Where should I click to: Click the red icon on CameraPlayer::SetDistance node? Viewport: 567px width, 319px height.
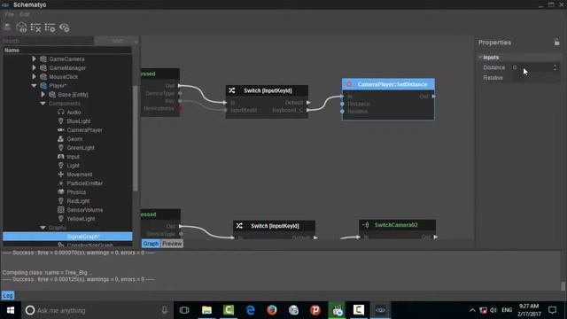[x=349, y=84]
